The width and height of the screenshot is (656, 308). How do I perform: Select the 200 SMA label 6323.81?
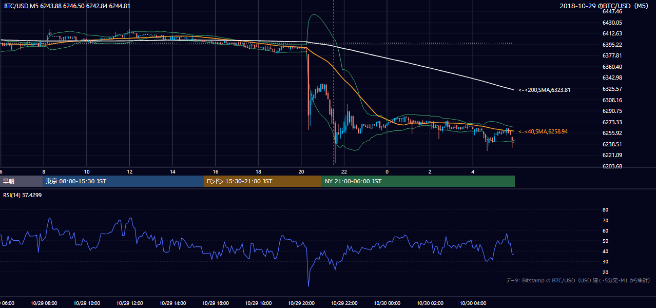(x=545, y=90)
